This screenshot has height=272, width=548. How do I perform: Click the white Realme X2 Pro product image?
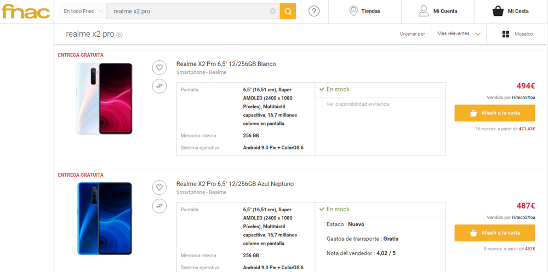(x=104, y=99)
